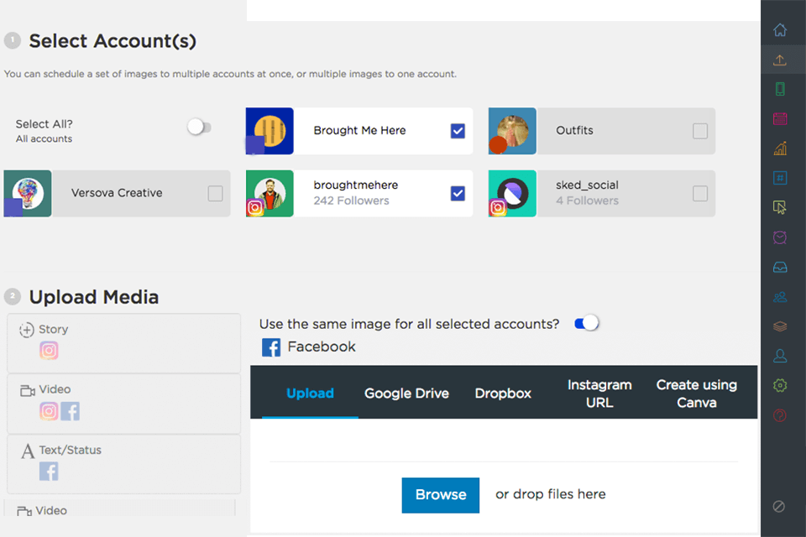Uncheck the Brought Me Here account

pos(458,131)
